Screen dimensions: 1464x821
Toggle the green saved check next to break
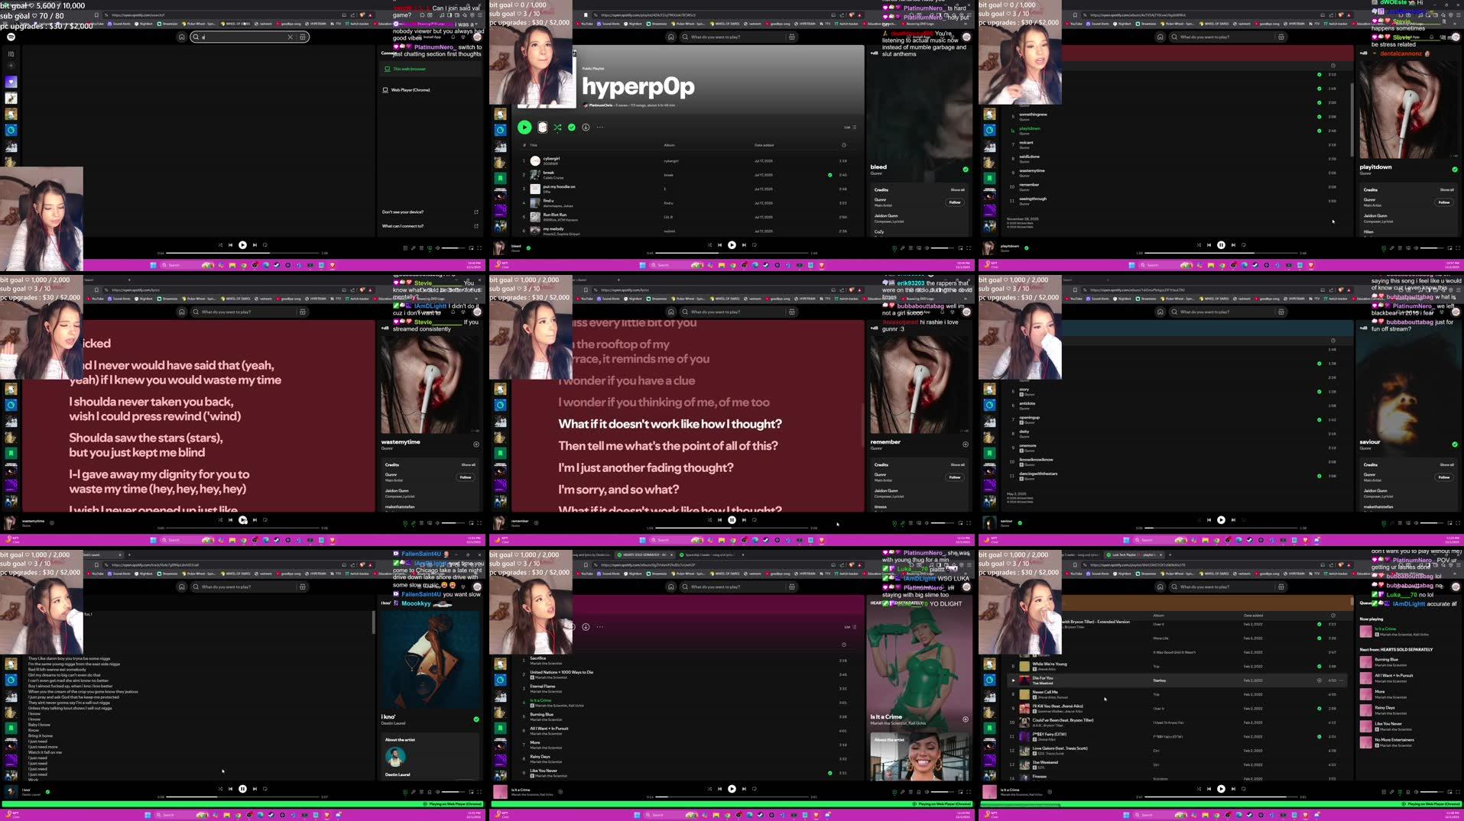[829, 175]
